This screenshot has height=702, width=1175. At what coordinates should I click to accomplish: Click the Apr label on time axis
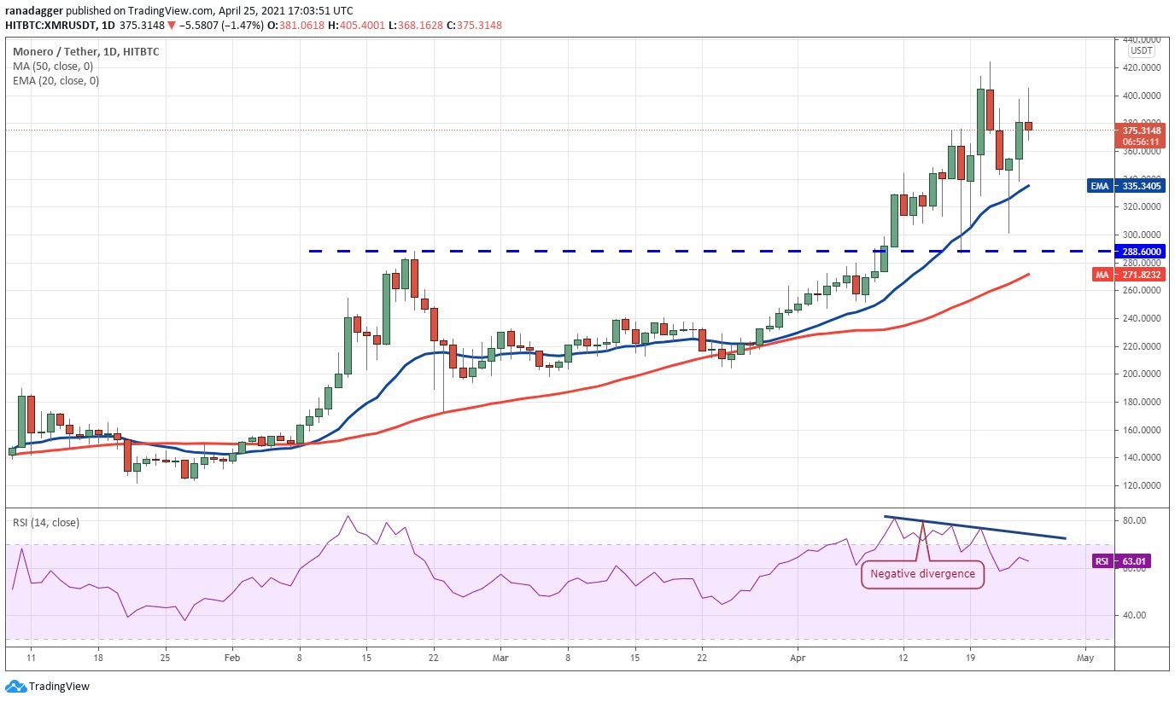(798, 658)
